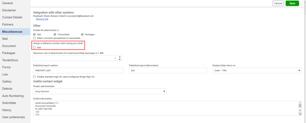Tick Mail under assign reference number
Image resolution: width=306 pixels, height=123 pixels.
point(35,47)
